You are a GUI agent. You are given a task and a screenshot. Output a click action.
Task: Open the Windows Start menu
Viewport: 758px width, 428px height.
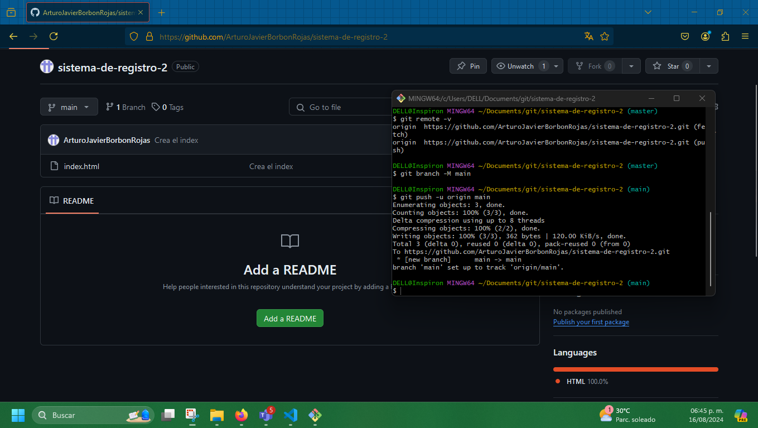click(x=18, y=415)
